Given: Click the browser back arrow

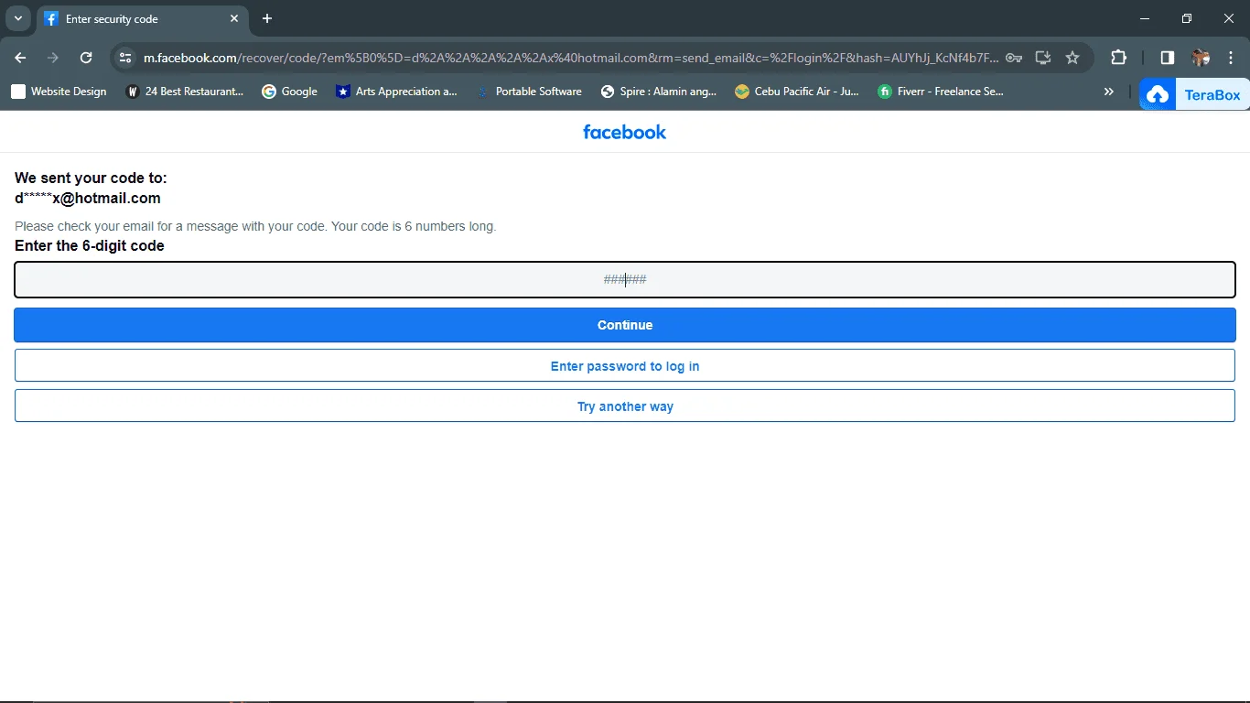Looking at the screenshot, I should click(20, 58).
